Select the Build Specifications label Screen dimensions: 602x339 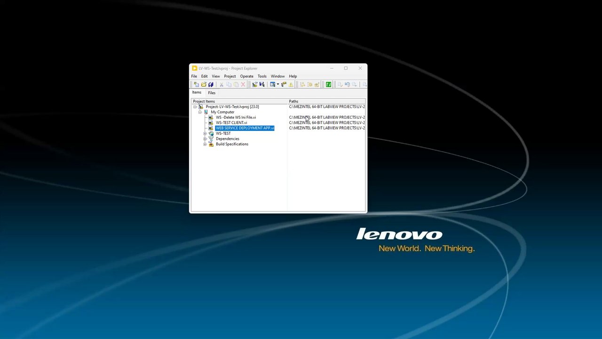click(232, 144)
